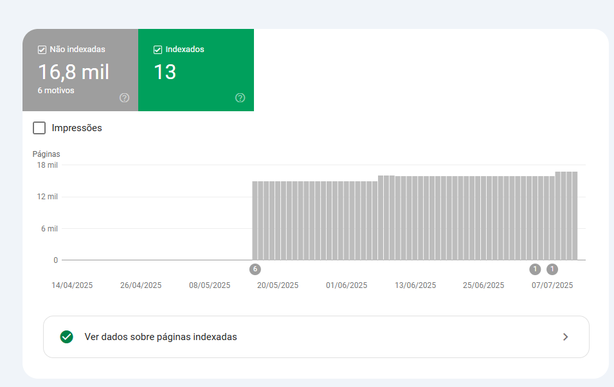This screenshot has width=614, height=387.
Task: Open Ver dados sobre páginas indexadas link
Action: pyautogui.click(x=161, y=337)
